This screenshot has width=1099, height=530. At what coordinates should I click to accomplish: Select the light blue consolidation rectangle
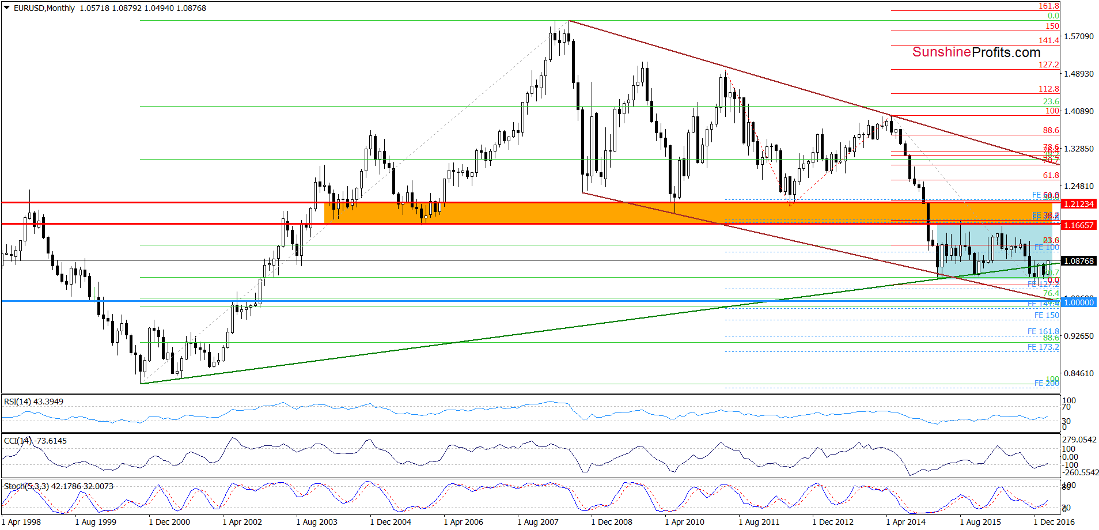[x=995, y=252]
